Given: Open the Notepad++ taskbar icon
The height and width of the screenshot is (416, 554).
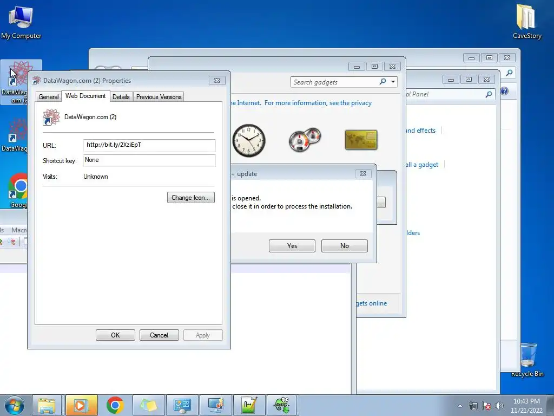Looking at the screenshot, I should [249, 405].
